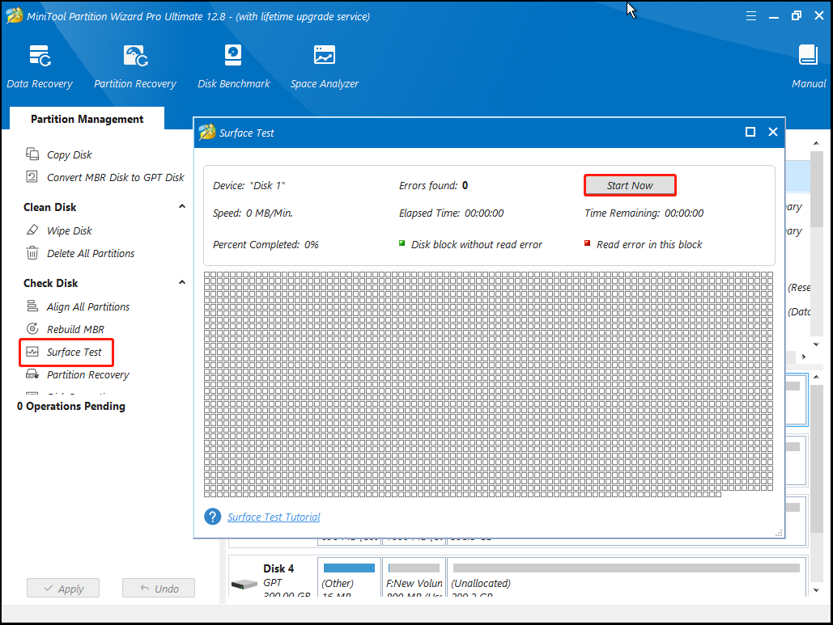Minimize the main MiniTool window
This screenshot has height=625, width=833.
click(774, 16)
